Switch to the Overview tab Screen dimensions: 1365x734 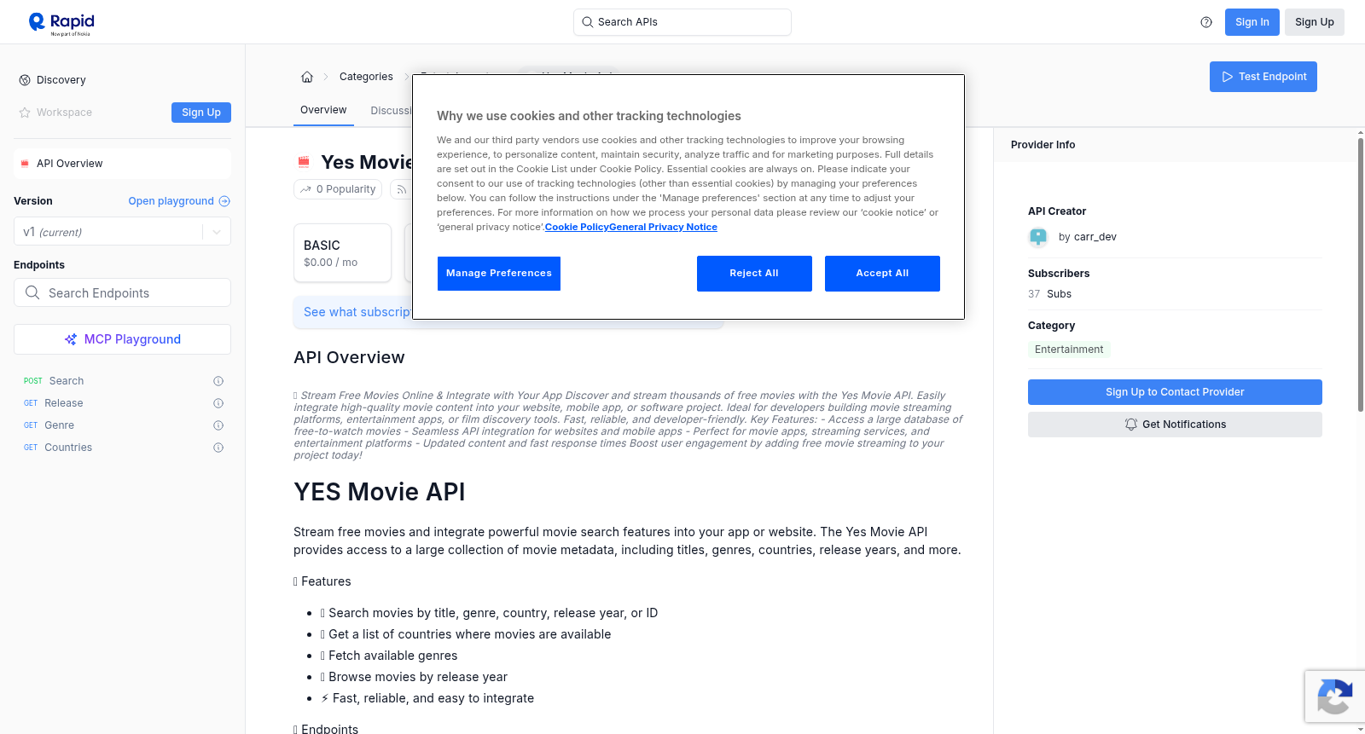coord(323,110)
